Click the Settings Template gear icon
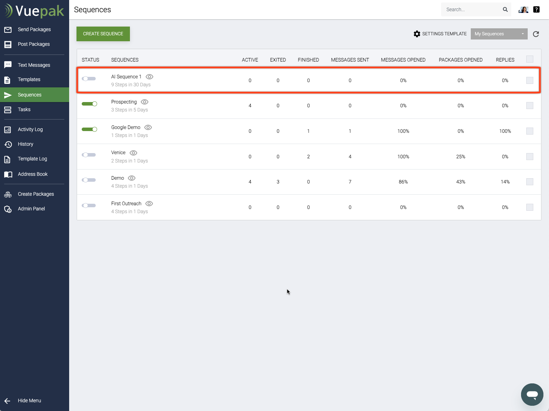Image resolution: width=549 pixels, height=411 pixels. tap(417, 34)
